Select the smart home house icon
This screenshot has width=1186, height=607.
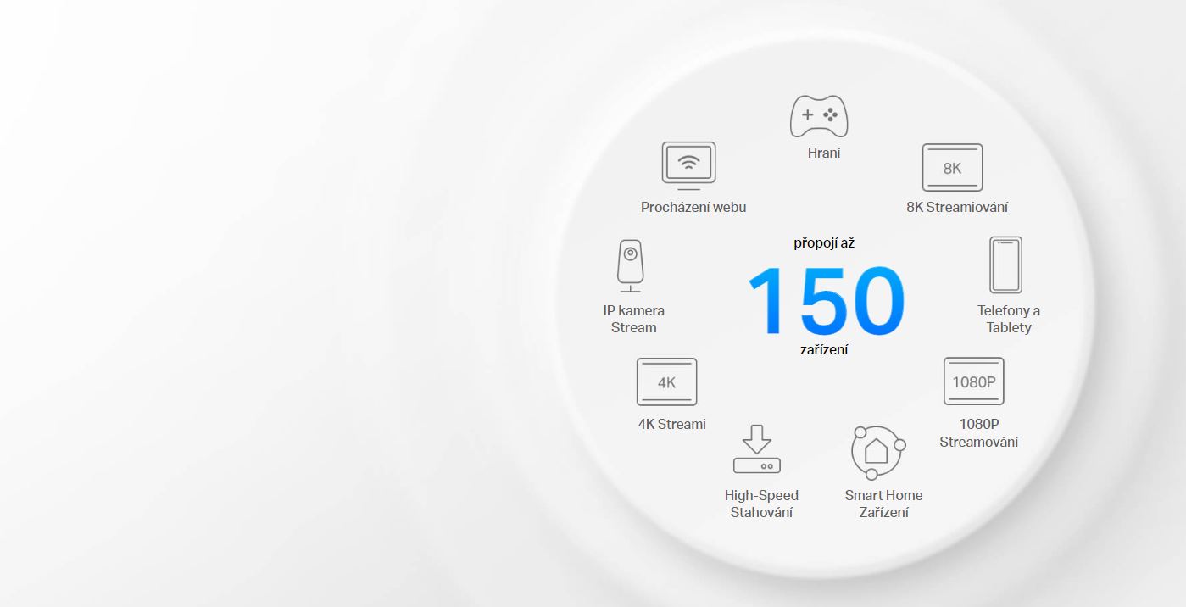click(877, 452)
